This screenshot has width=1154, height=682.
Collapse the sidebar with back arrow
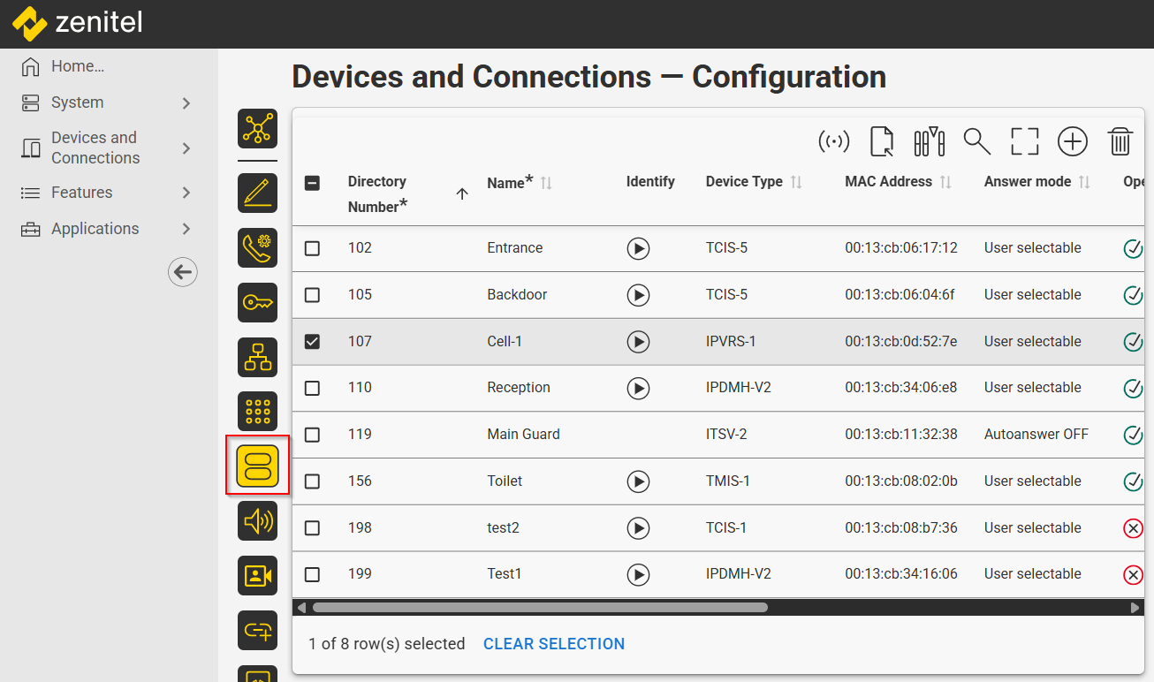pyautogui.click(x=183, y=272)
